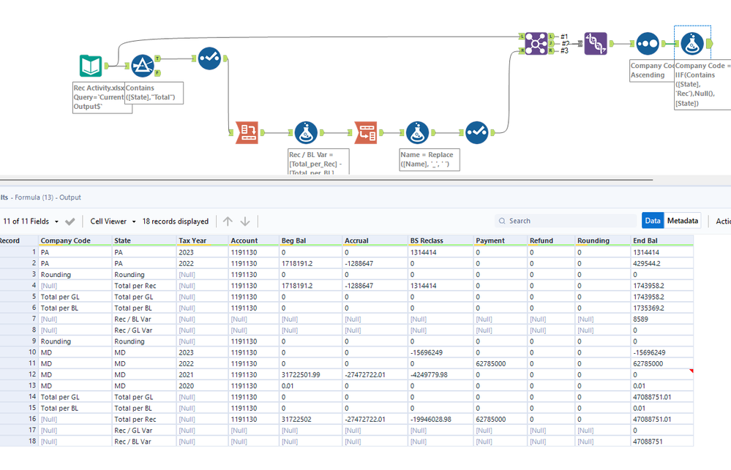Click the Beg Bal column header
Screen dimensions: 731x470
point(310,240)
